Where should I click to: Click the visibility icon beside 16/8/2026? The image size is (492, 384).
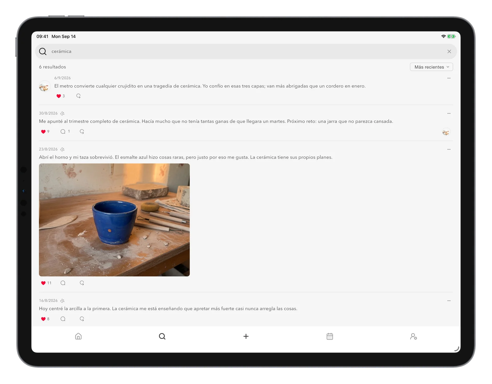tap(62, 301)
